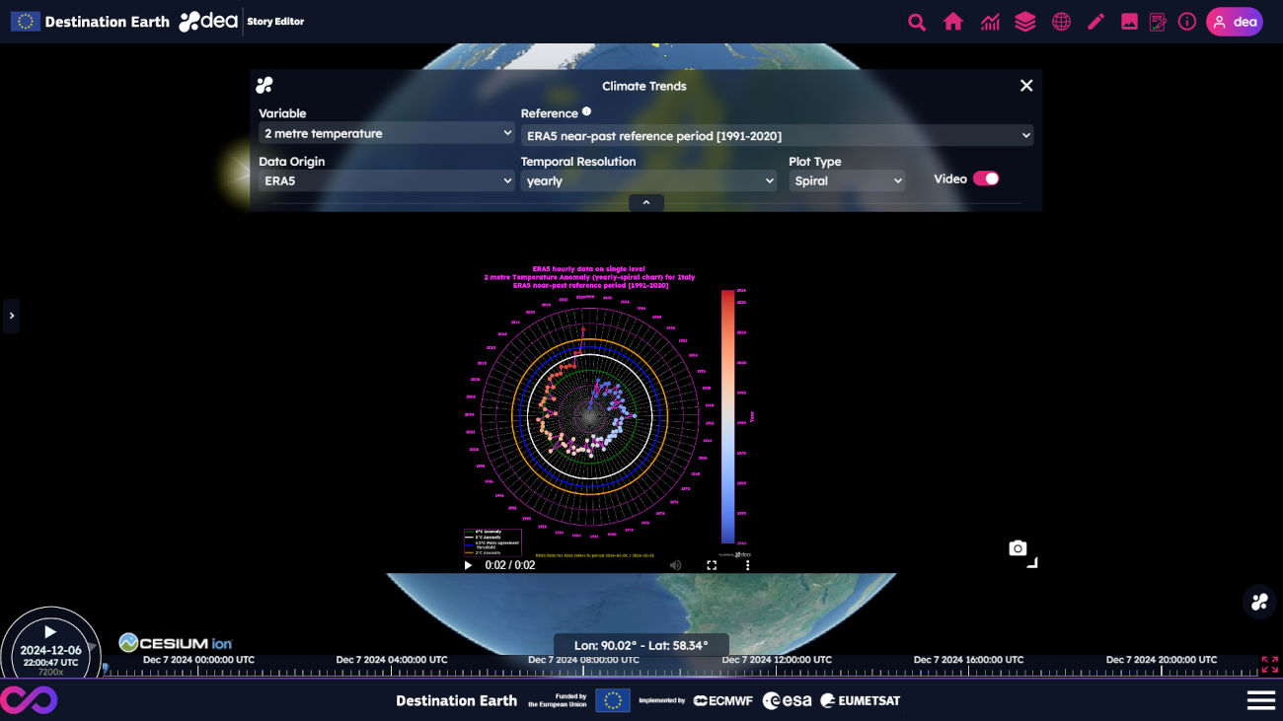Open the Temporal Resolution dropdown

(648, 180)
